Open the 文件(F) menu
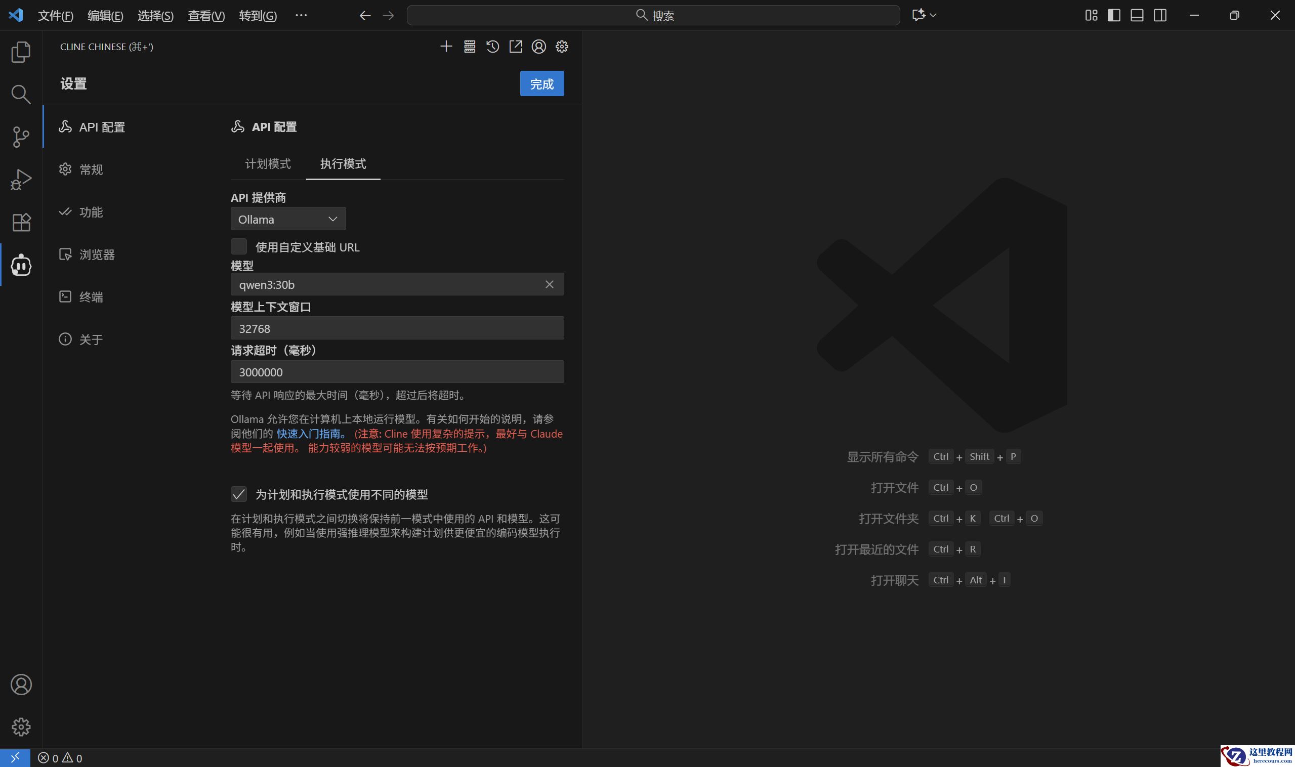The width and height of the screenshot is (1295, 767). click(x=55, y=16)
